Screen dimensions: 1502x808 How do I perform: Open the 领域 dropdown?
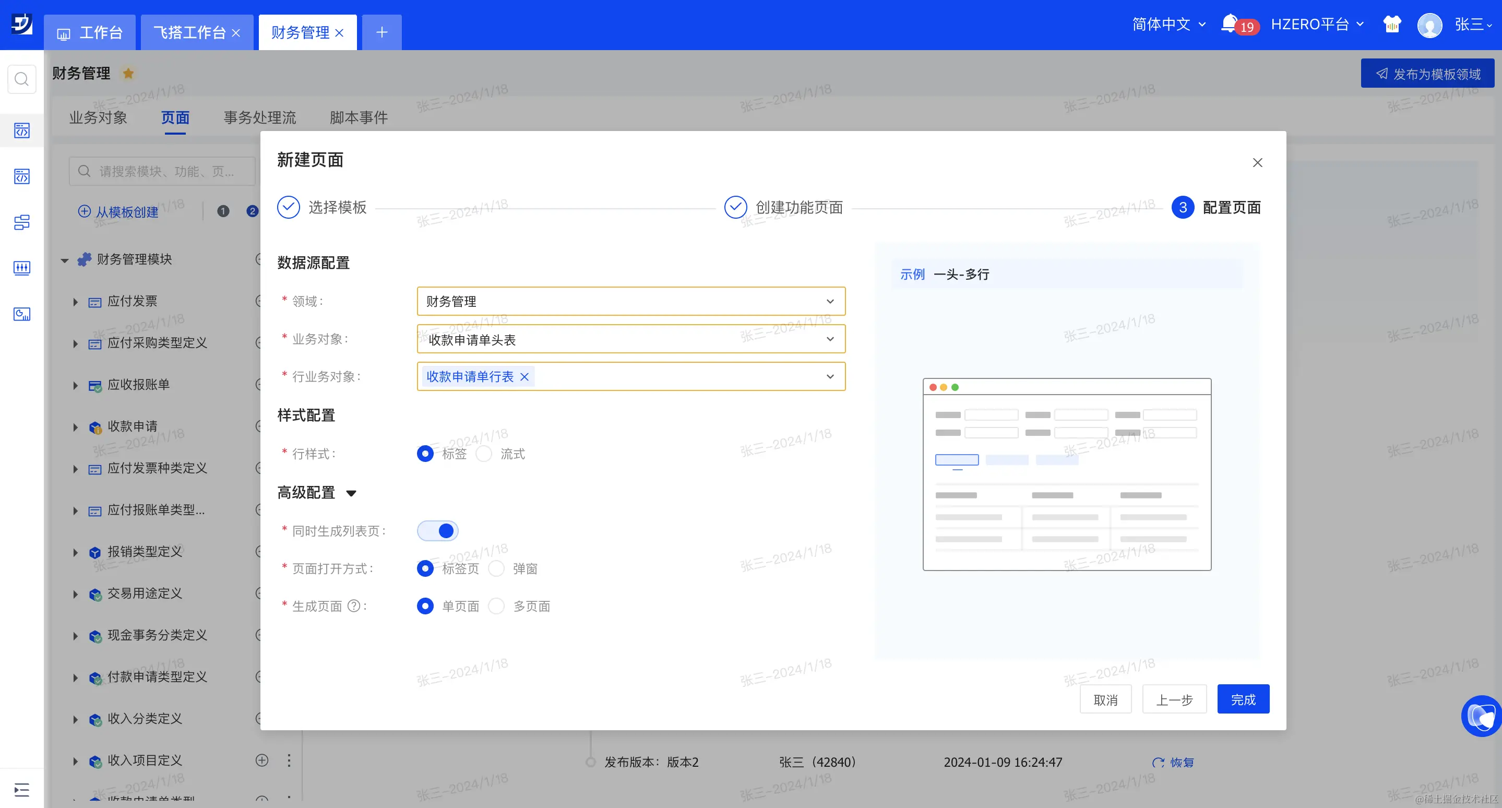coord(631,301)
